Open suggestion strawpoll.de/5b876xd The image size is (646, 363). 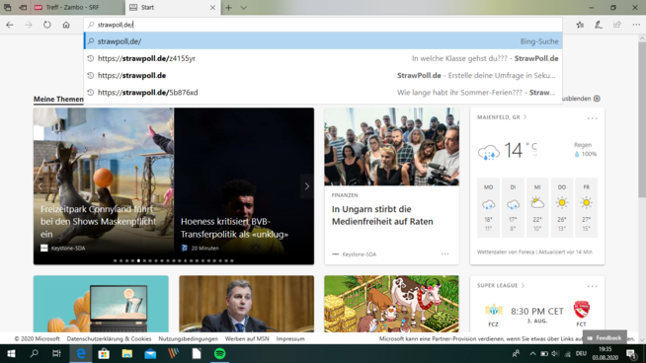[323, 92]
